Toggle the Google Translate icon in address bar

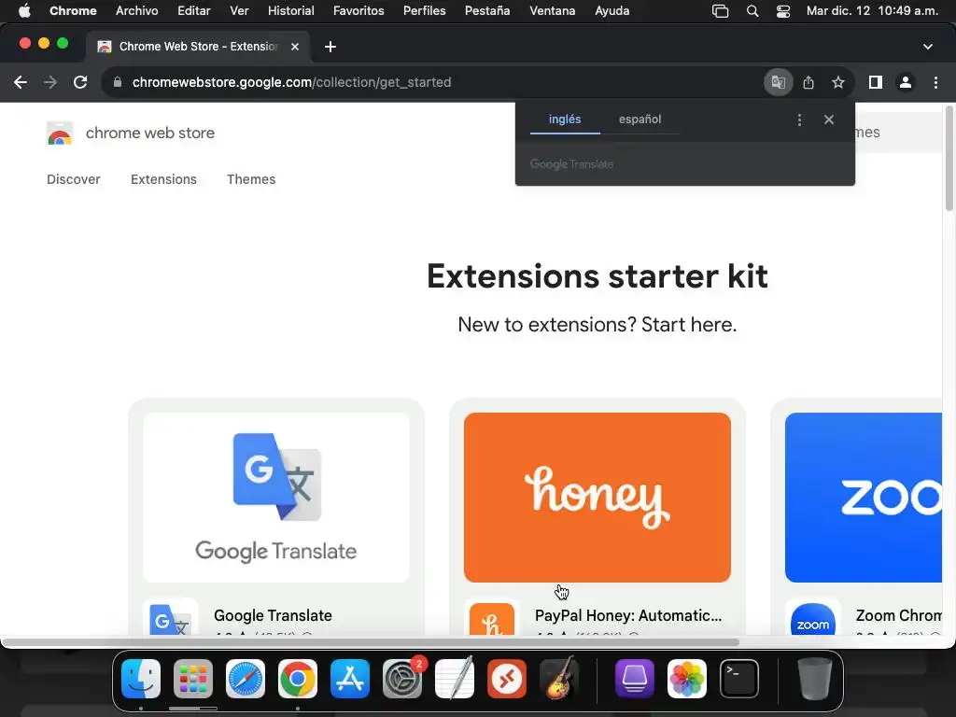778,82
